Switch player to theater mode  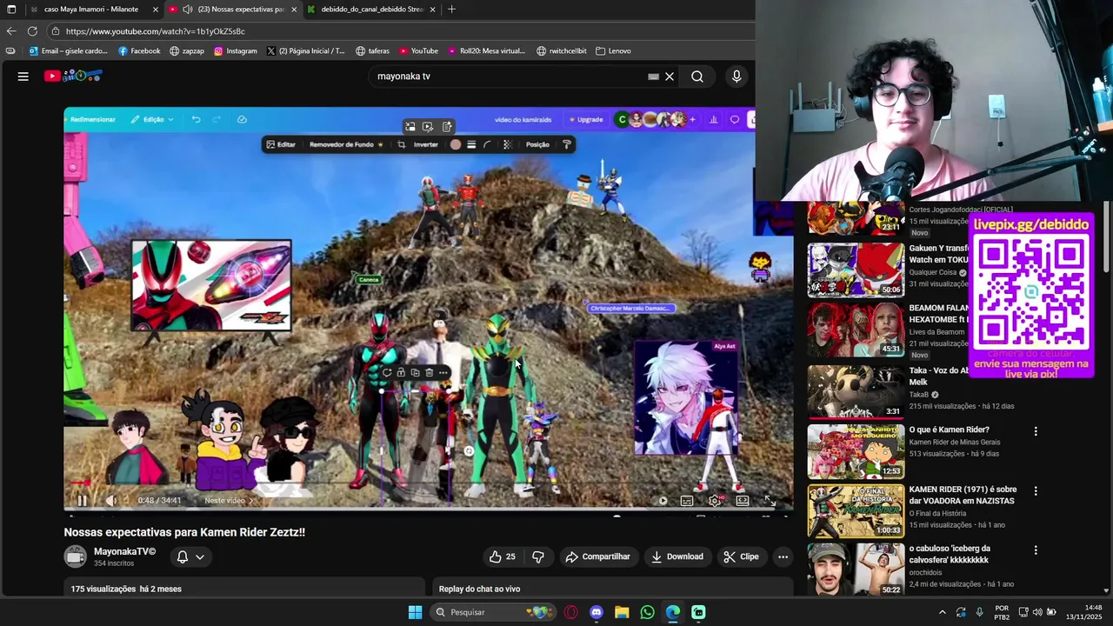click(743, 501)
